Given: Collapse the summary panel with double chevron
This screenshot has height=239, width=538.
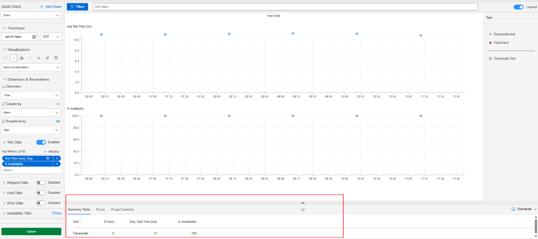Looking at the screenshot, I should coord(303,210).
